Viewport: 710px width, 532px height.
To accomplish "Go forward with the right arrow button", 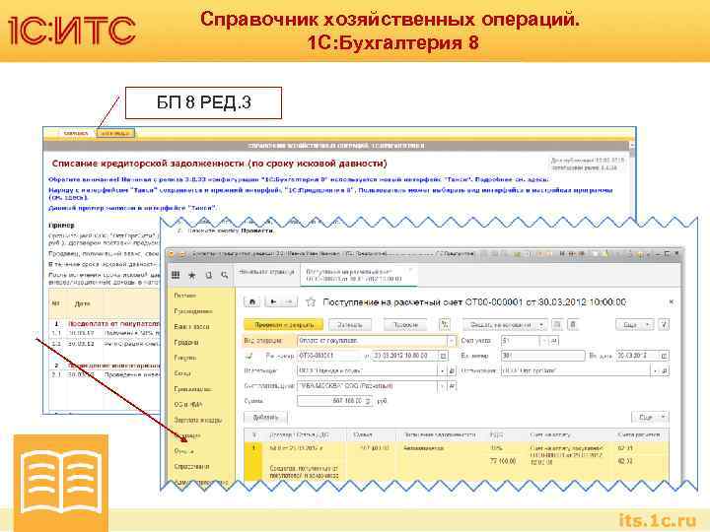I will 290,301.
